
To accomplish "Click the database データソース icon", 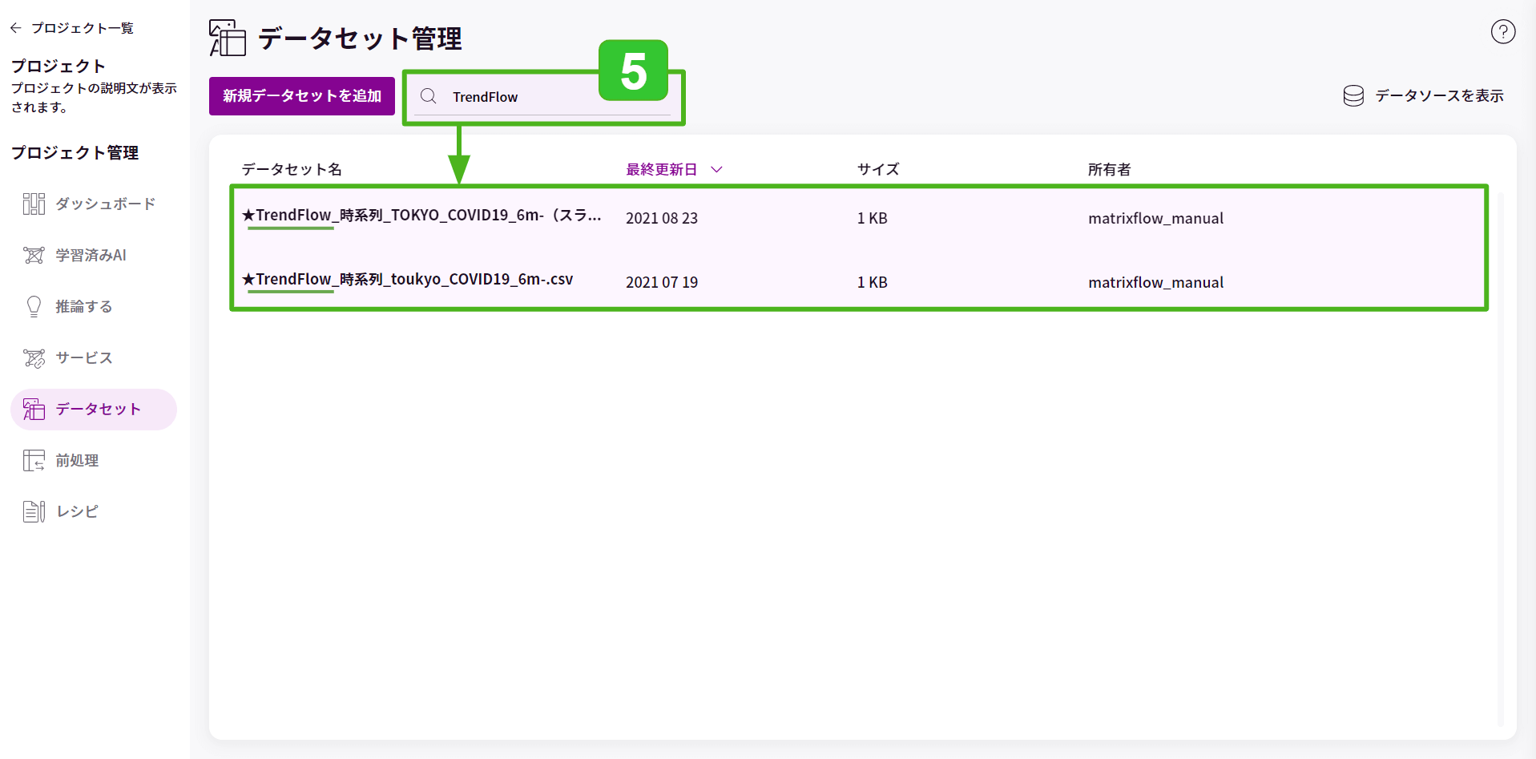I will coord(1353,96).
